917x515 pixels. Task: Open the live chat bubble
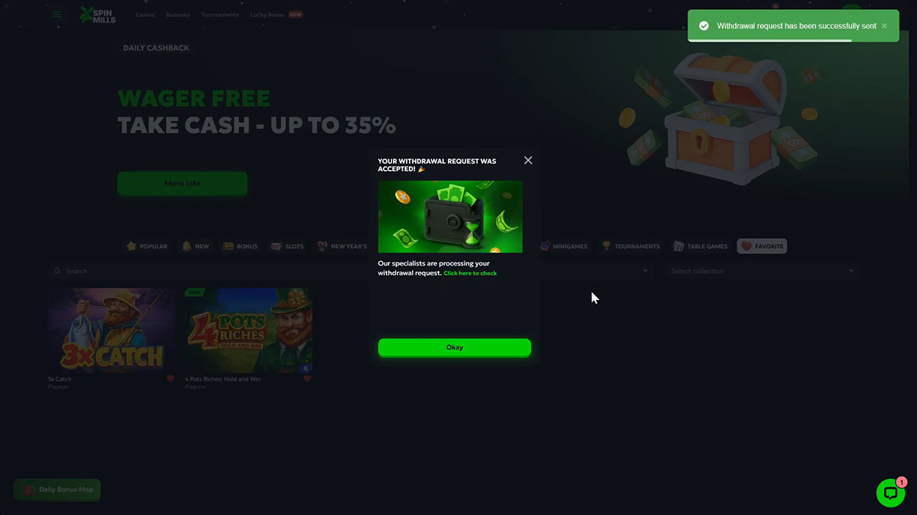[890, 493]
